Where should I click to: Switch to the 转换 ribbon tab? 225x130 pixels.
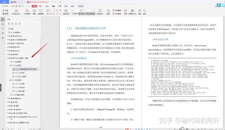point(72,6)
